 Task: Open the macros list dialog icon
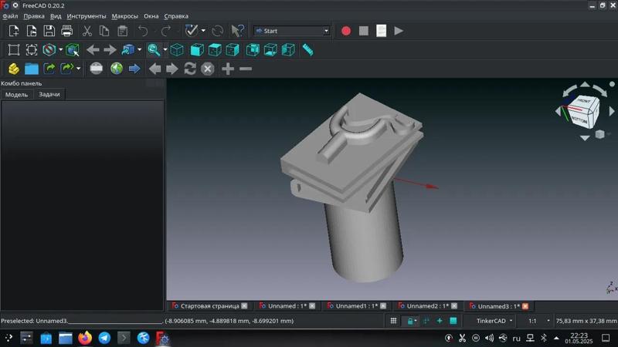click(381, 31)
